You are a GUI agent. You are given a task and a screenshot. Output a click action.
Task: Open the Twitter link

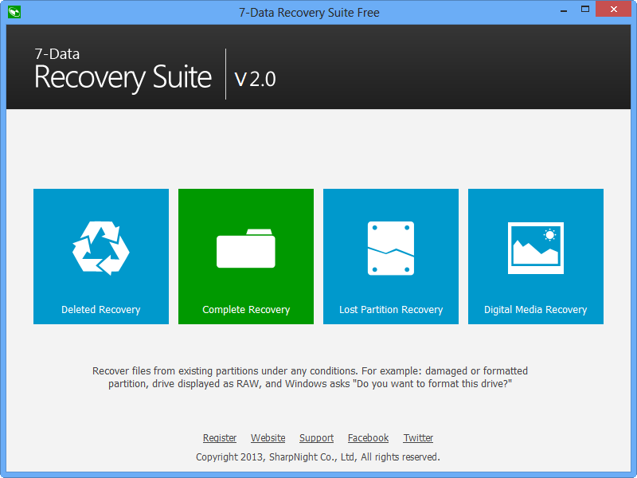[418, 437]
